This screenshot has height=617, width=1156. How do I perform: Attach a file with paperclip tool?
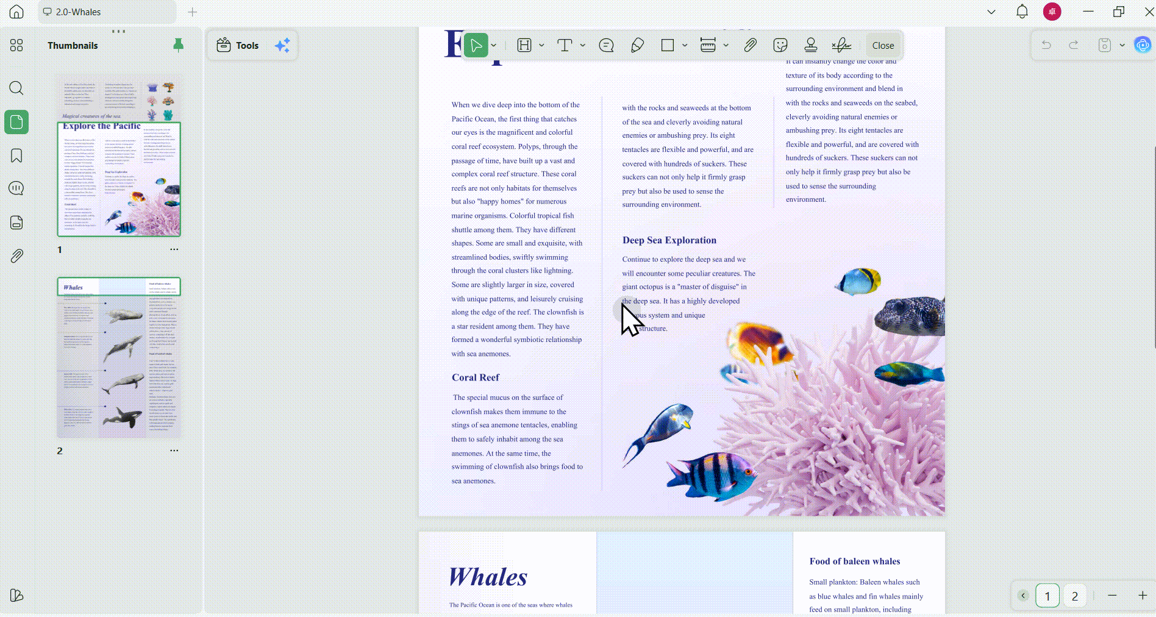pos(750,45)
